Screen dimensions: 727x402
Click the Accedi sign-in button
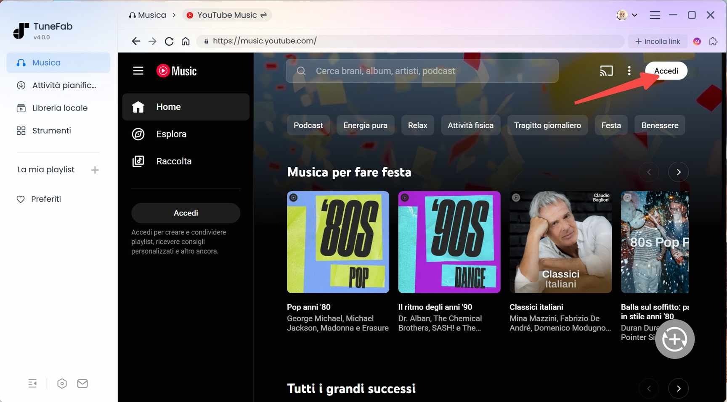click(x=666, y=71)
